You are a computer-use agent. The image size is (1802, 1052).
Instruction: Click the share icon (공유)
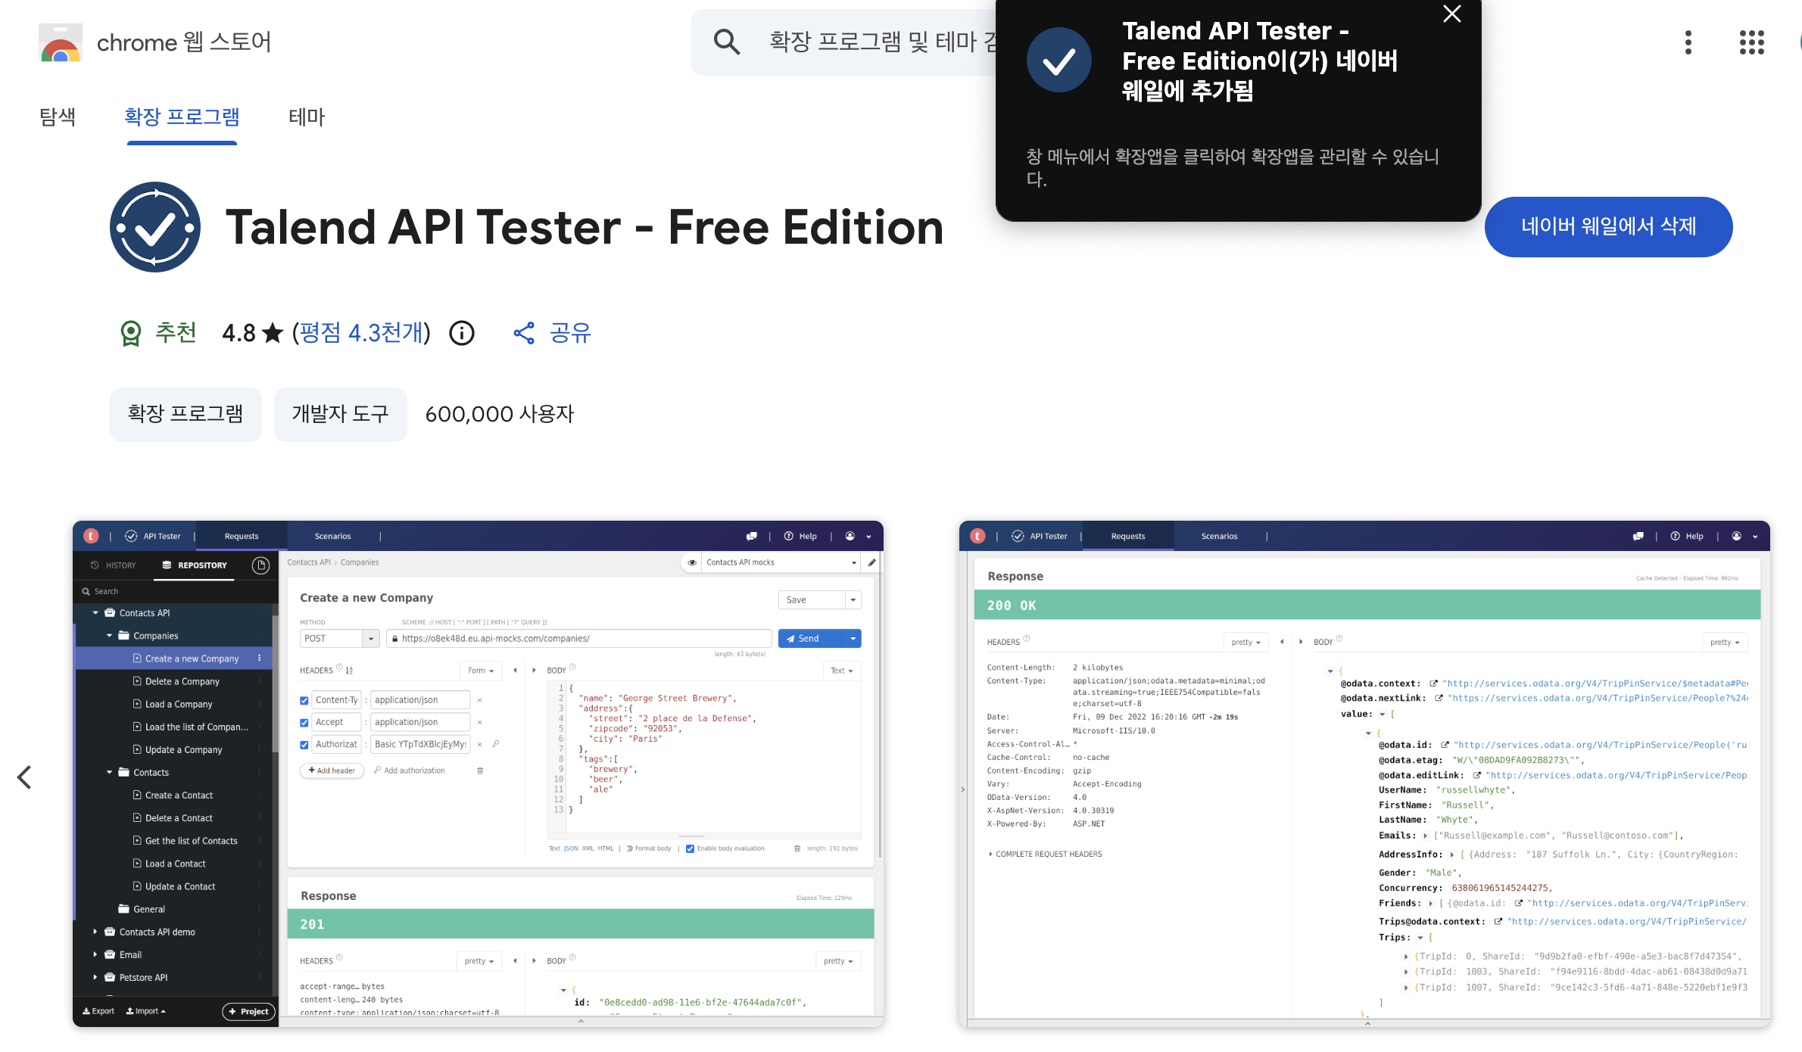click(x=523, y=333)
